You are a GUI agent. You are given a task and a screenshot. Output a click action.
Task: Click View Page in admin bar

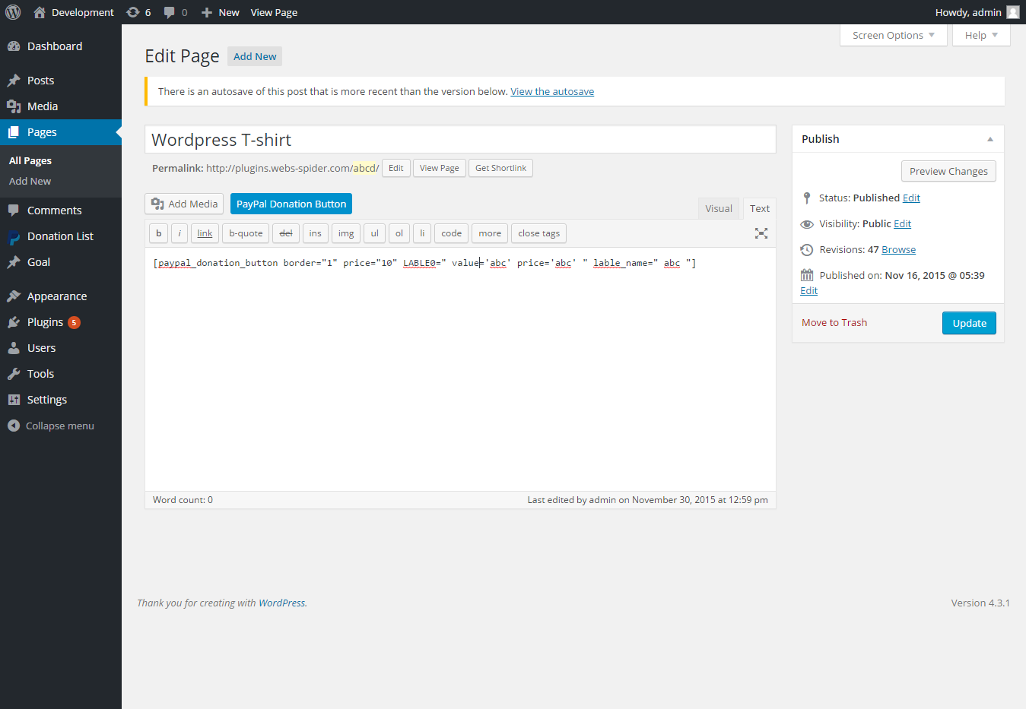[274, 12]
